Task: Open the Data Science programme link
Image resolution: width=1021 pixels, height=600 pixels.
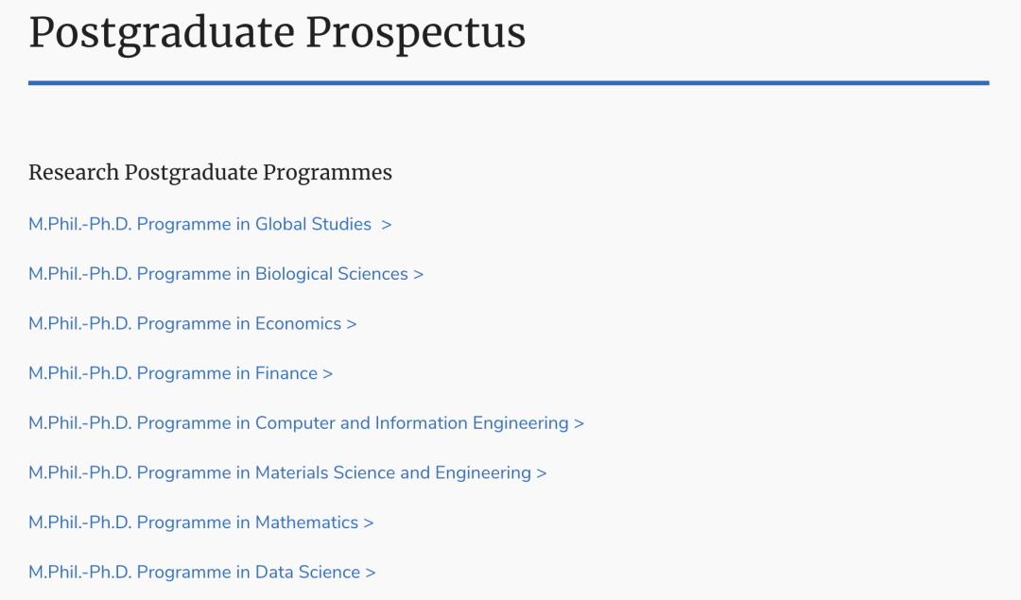Action: 202,572
